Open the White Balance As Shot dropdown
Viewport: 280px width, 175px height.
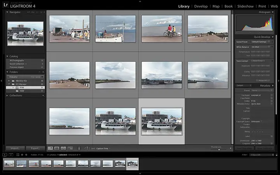point(261,47)
